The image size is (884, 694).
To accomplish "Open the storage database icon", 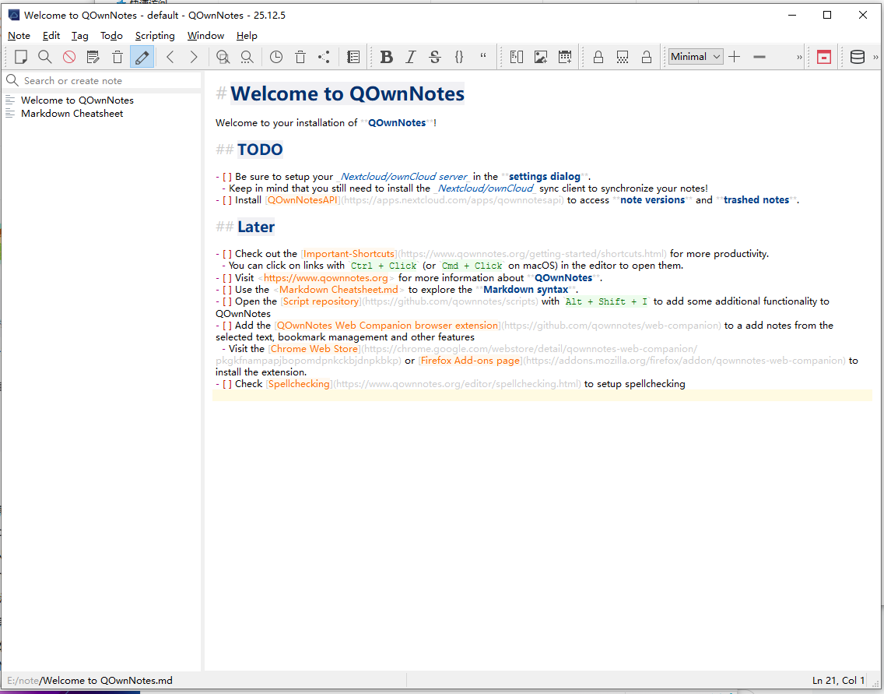I will pyautogui.click(x=857, y=57).
